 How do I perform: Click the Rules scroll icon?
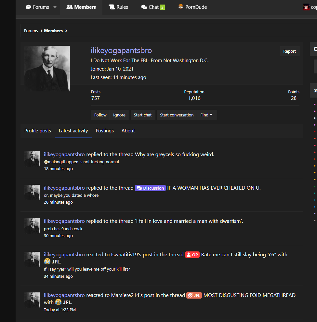112,7
